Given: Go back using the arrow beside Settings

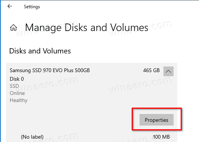Looking at the screenshot, I should coord(10,6).
